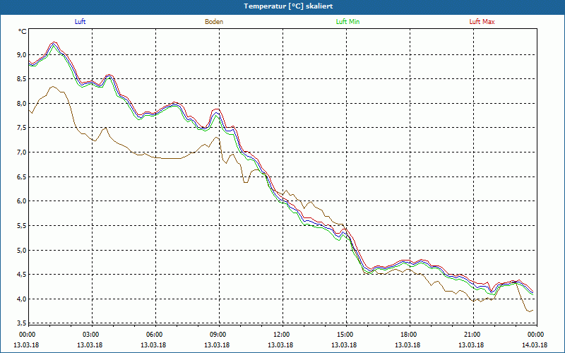Image resolution: width=565 pixels, height=353 pixels.
Task: Click the green Luft Min legend label
Action: point(347,22)
